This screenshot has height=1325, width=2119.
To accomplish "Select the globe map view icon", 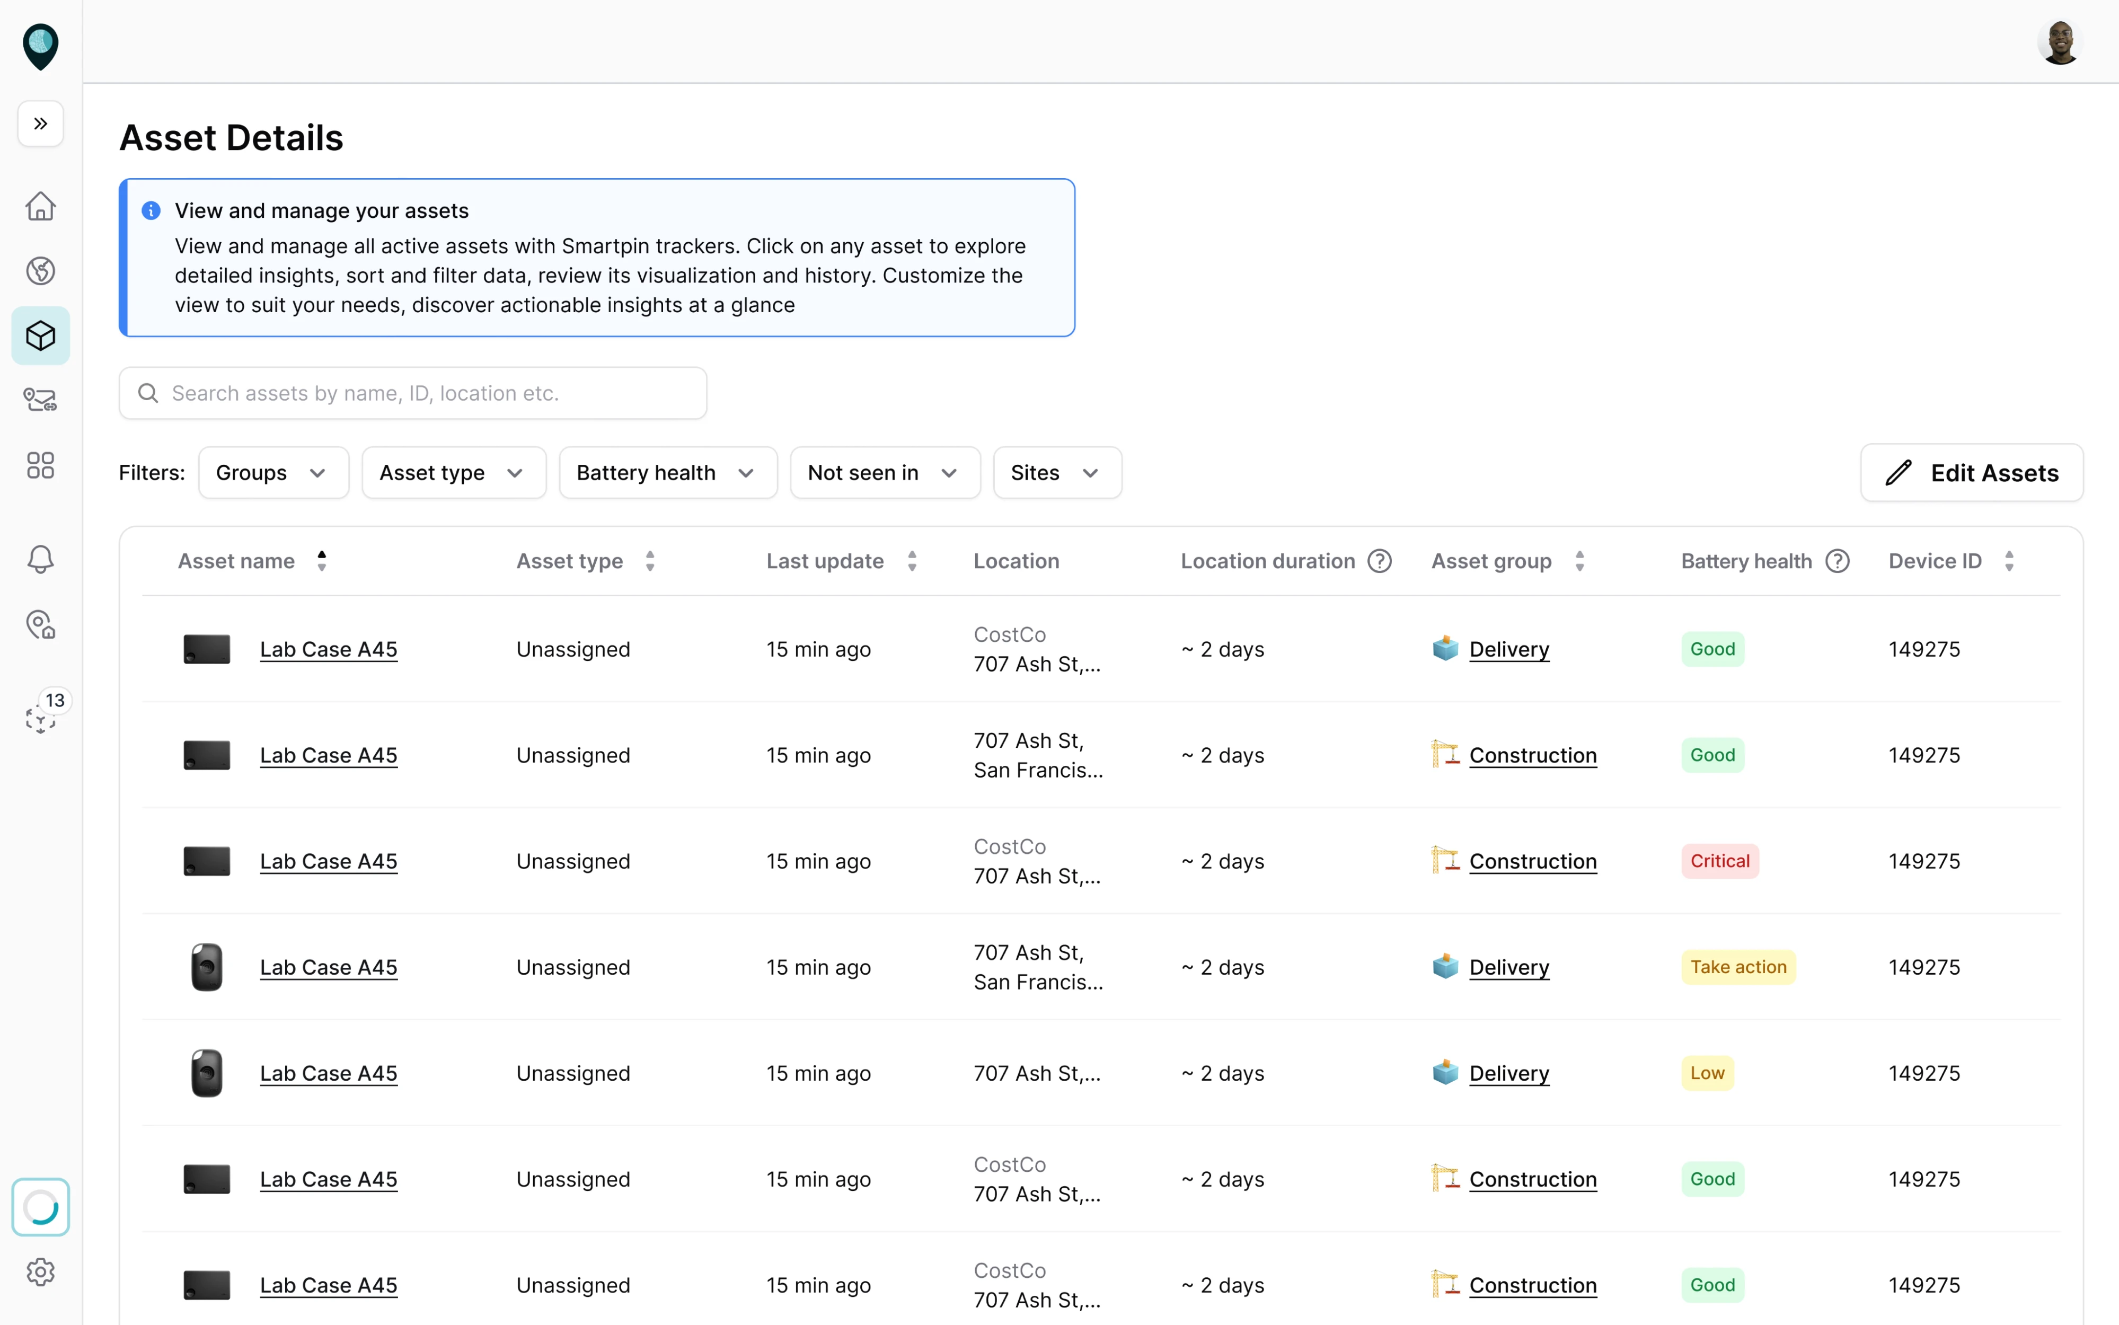I will (40, 270).
